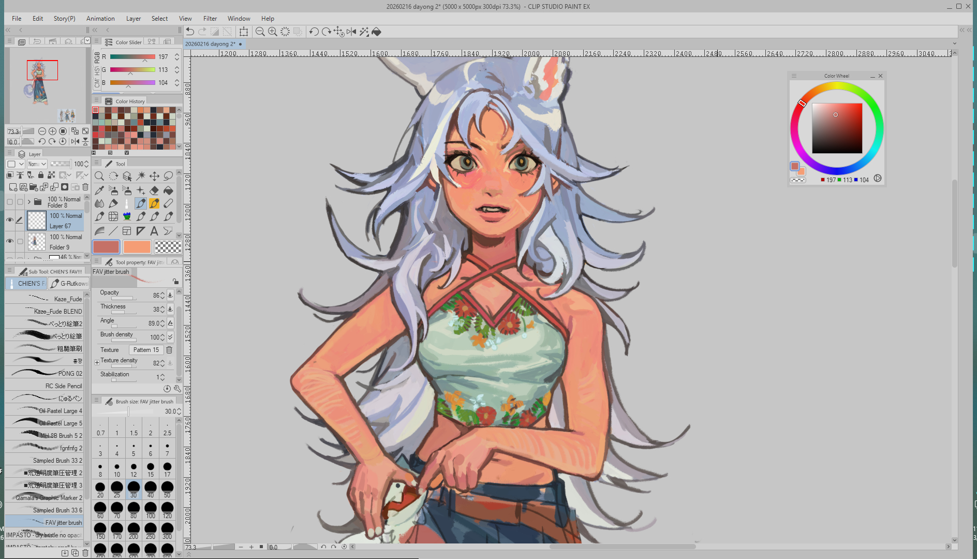Click the Pattern 15 texture button
977x559 pixels.
[146, 350]
